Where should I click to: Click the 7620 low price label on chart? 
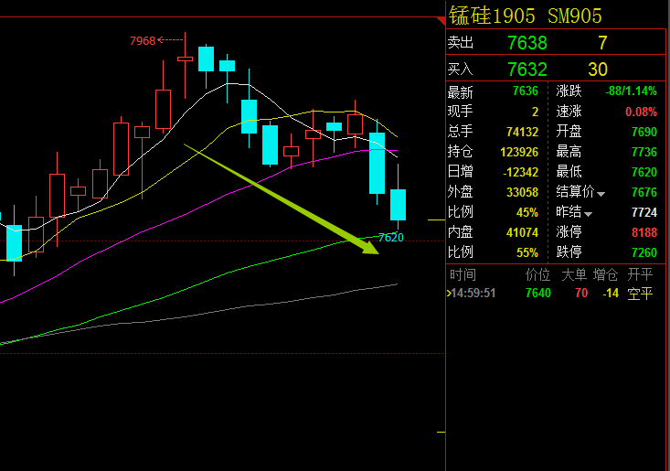[x=390, y=237]
